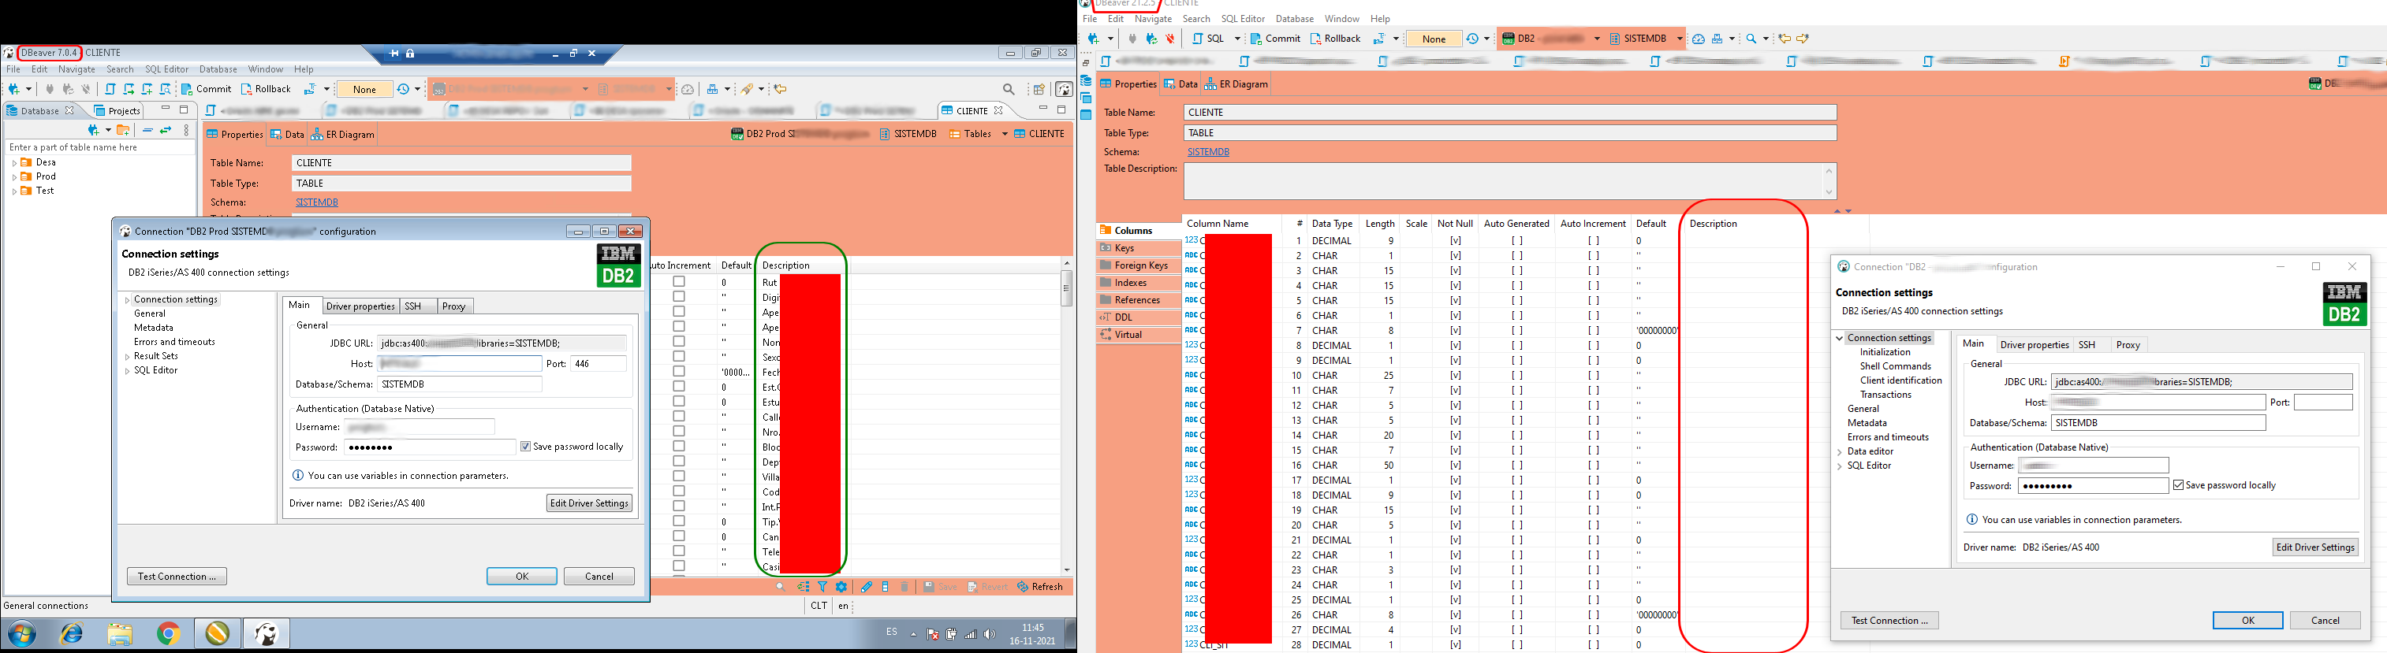This screenshot has width=2387, height=653.
Task: Click Test Connection in DBeaver 7.0.4 dialog
Action: 177,576
